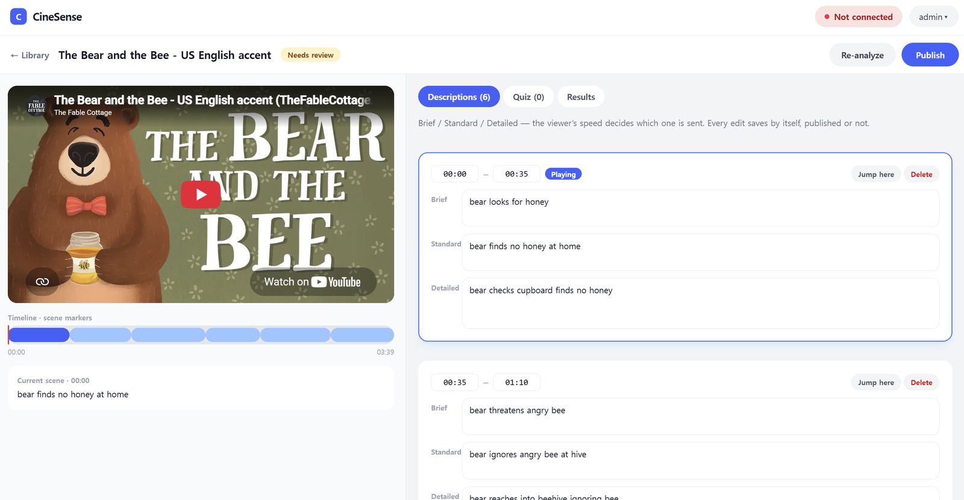Click the Playing badge
Viewport: 964px width, 500px height.
(563, 174)
